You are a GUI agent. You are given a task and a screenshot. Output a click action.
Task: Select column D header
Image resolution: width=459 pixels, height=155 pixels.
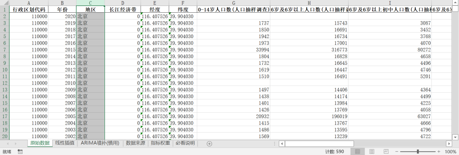click(123, 3)
